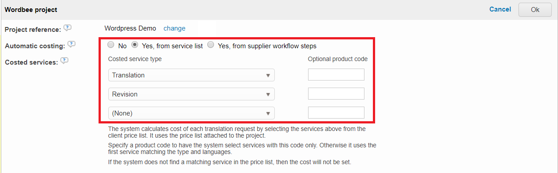This screenshot has height=173, width=558.
Task: Select 'Yes, from service list' radio button
Action: pyautogui.click(x=135, y=45)
